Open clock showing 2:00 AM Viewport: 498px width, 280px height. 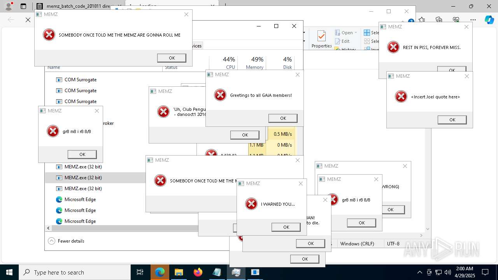point(465,272)
